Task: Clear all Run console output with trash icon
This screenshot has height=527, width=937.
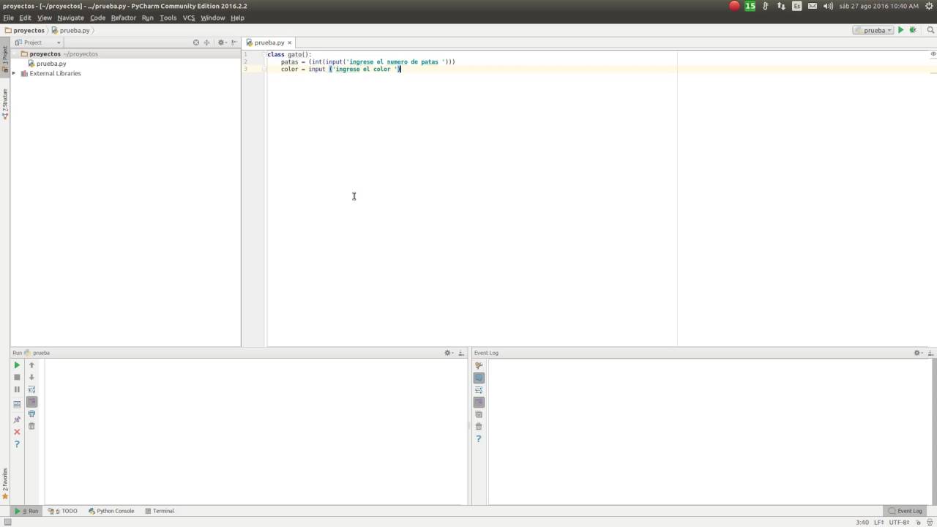Action: [x=31, y=426]
